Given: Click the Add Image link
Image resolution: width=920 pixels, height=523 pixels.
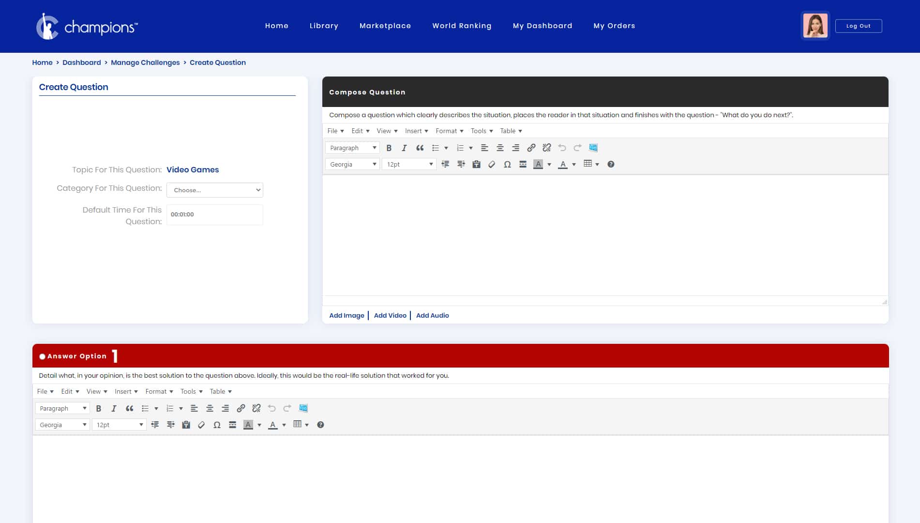Looking at the screenshot, I should click(x=347, y=316).
